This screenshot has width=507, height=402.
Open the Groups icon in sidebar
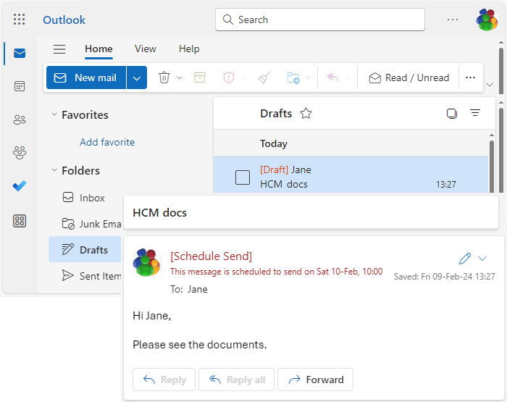point(20,152)
